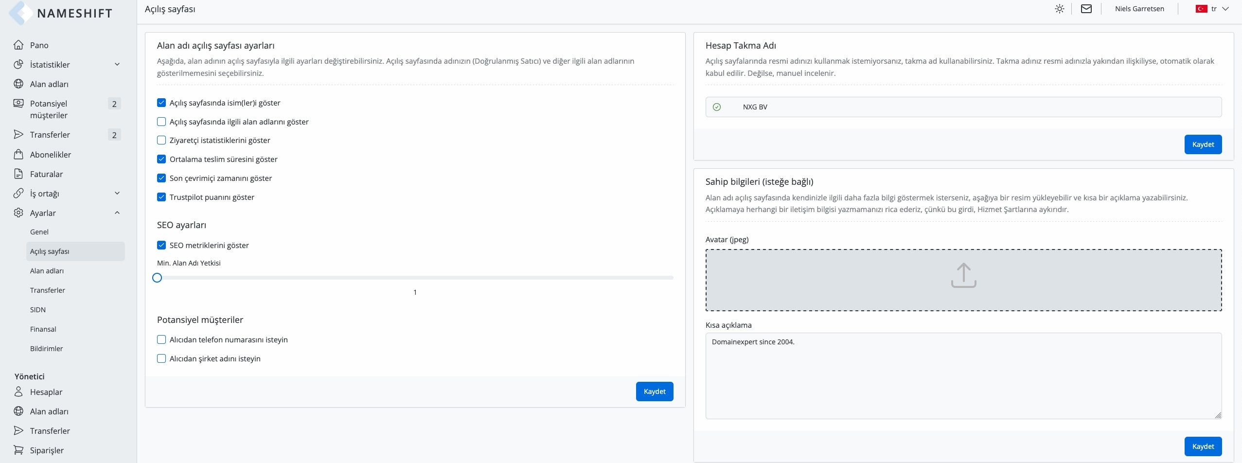This screenshot has height=463, width=1242.
Task: Click the Abonelikler bag icon
Action: (18, 155)
